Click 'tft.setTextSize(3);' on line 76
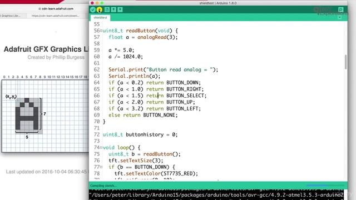 click(x=136, y=161)
